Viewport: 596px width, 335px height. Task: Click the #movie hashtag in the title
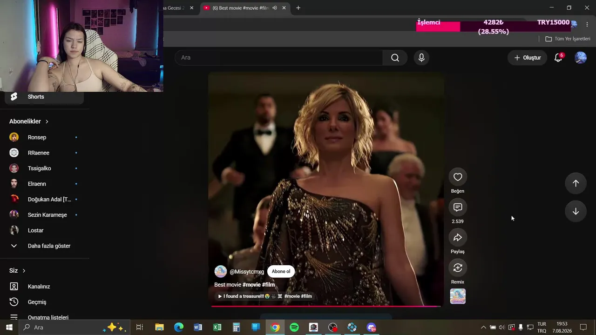[x=251, y=285]
